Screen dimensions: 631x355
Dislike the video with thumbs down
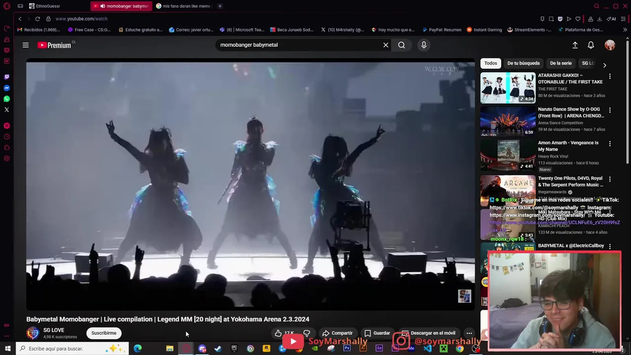point(307,333)
